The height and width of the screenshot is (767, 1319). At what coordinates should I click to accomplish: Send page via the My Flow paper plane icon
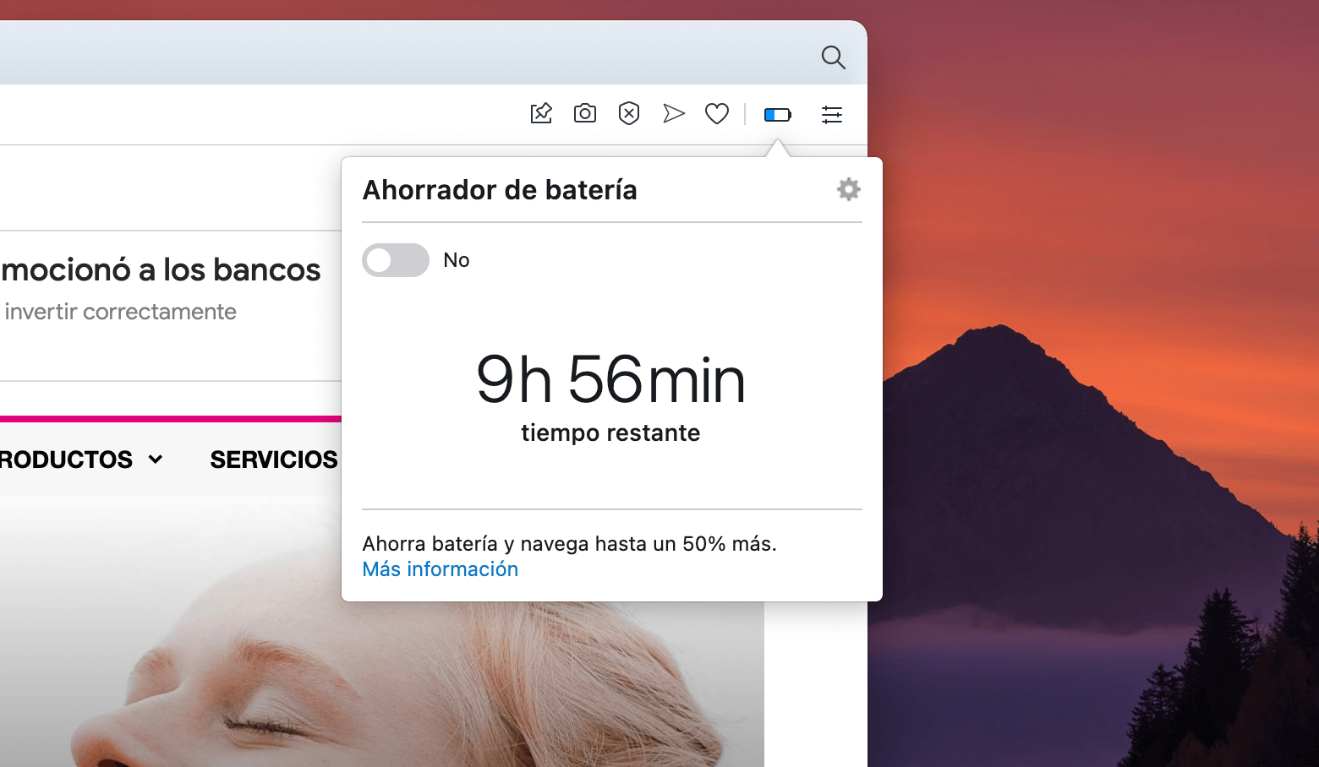[x=674, y=113]
